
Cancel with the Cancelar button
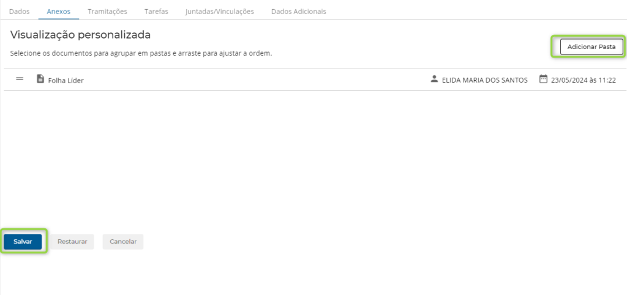point(123,241)
